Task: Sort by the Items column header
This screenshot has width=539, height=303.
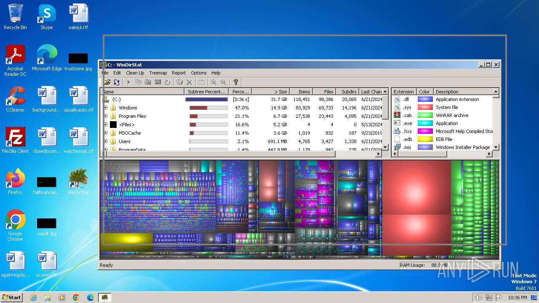Action: pyautogui.click(x=301, y=91)
